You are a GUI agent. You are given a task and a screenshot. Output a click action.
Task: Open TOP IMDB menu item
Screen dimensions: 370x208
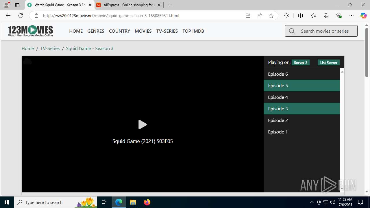pos(193,31)
